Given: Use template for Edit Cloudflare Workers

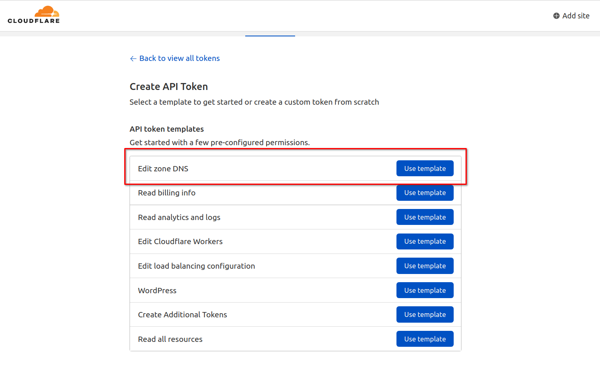Looking at the screenshot, I should (425, 241).
